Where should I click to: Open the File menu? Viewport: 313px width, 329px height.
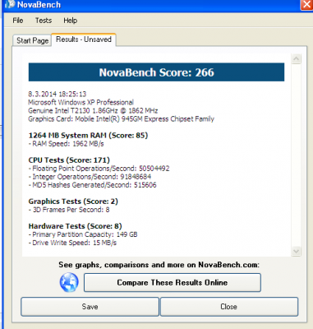(x=18, y=21)
